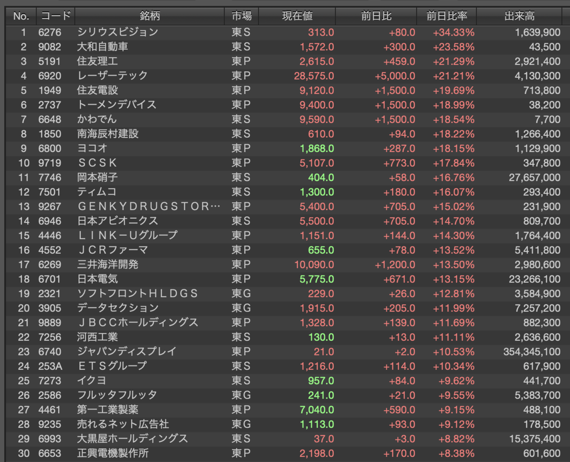570x462 pixels.
Task: Click ＳＣＳＫ stock name
Action: pyautogui.click(x=97, y=163)
